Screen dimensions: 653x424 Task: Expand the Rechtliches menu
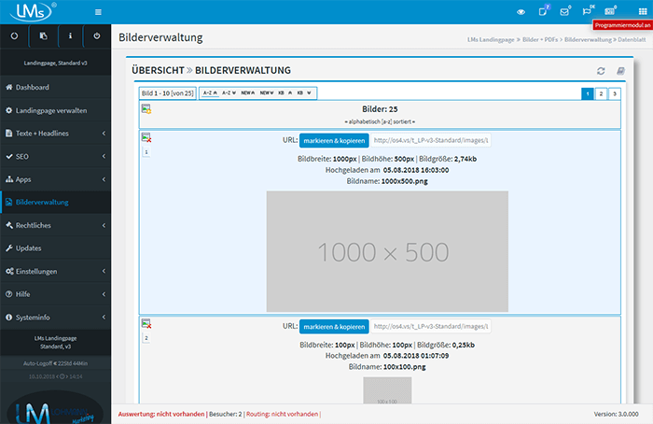[x=55, y=225]
